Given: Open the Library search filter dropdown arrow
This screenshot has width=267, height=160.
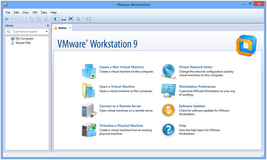Looking at the screenshot, I should [x=46, y=32].
